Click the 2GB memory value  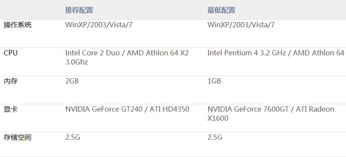(x=72, y=81)
